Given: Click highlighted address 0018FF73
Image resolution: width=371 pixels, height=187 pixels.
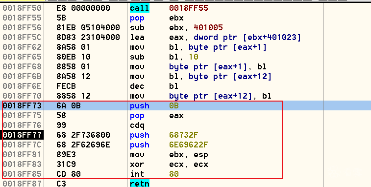Looking at the screenshot, I should click(22, 105).
